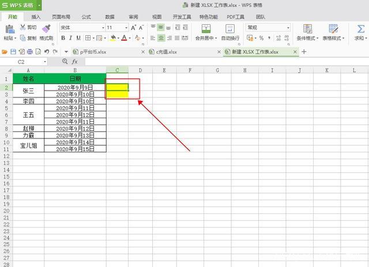Open the font size dropdown showing 11

[x=126, y=28]
